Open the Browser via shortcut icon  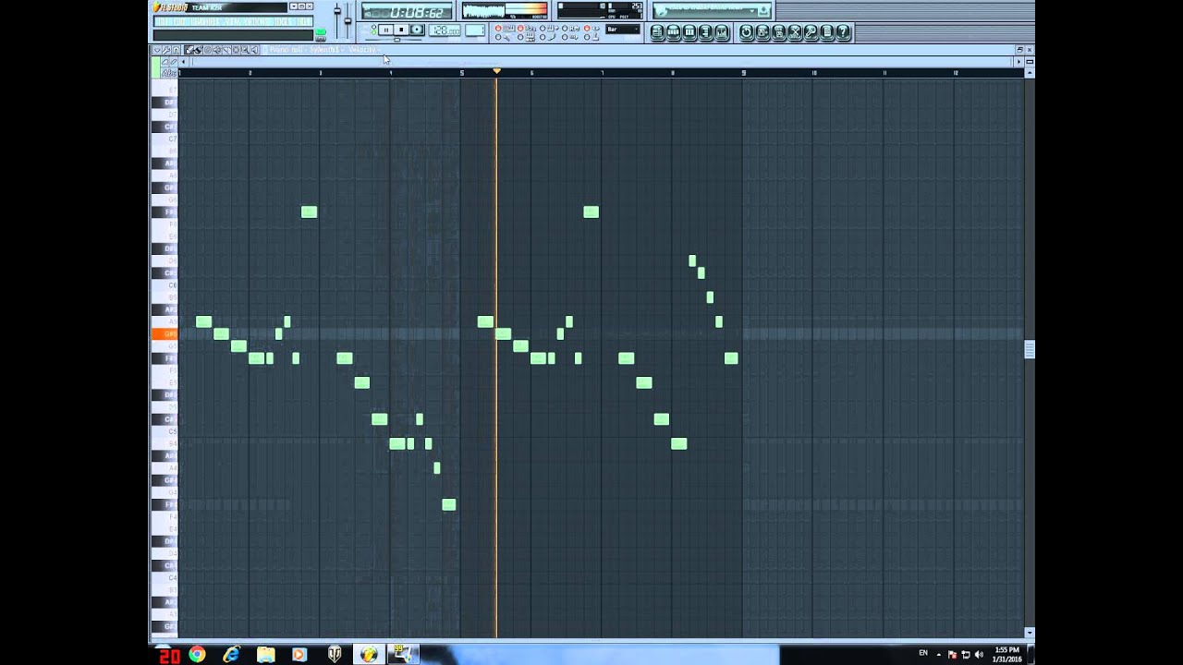705,32
